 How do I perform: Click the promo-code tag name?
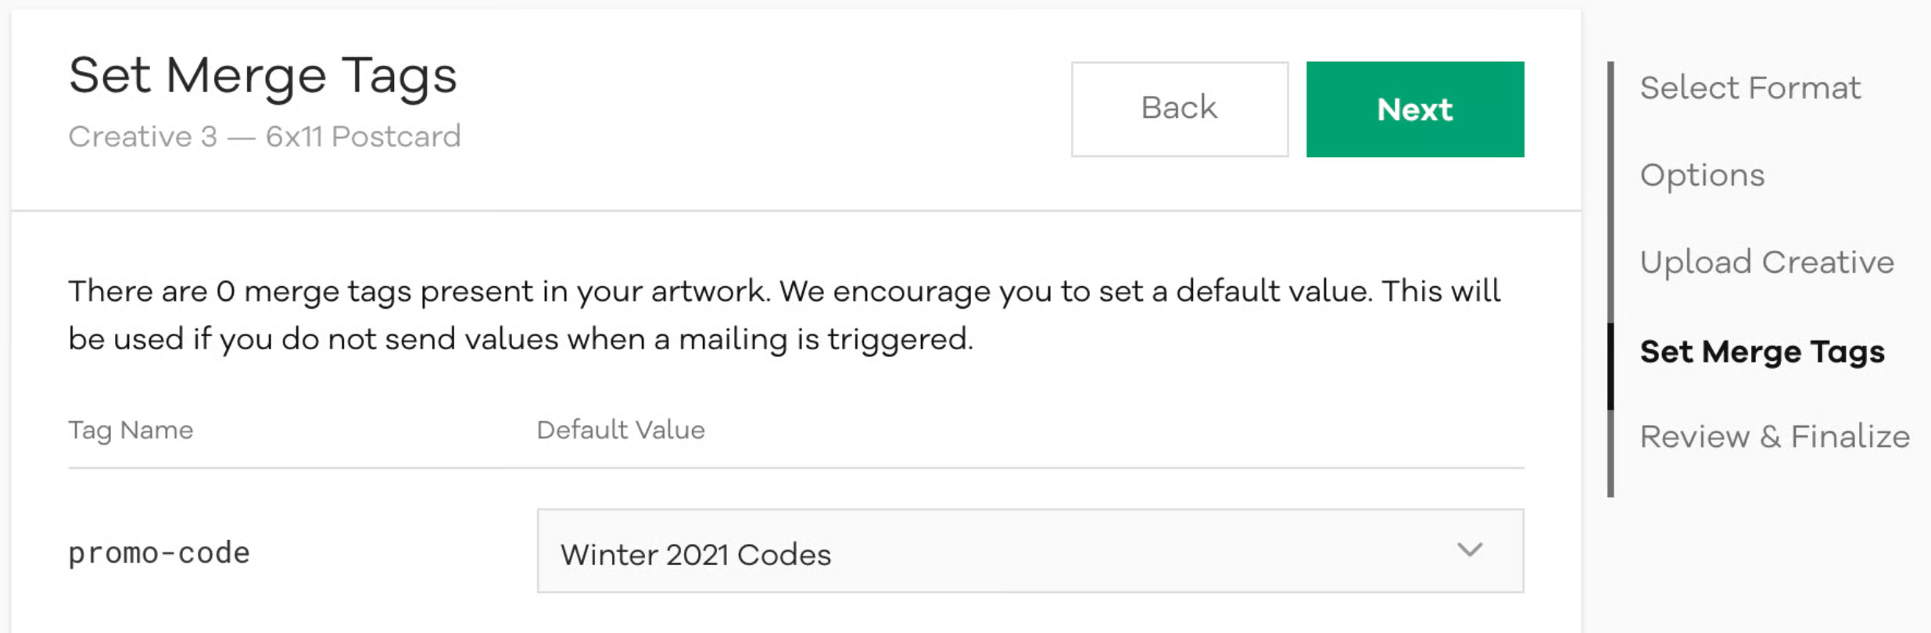point(159,553)
